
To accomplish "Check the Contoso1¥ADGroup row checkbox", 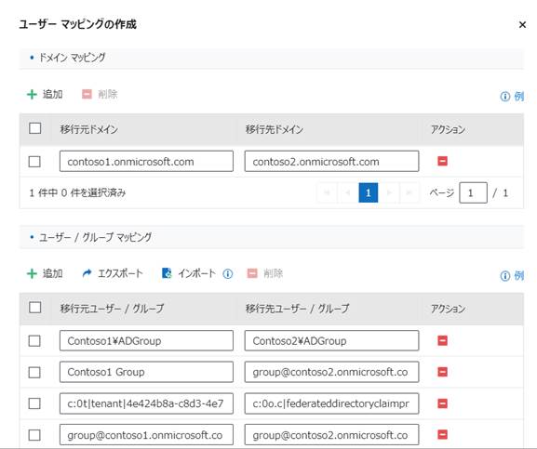I will coord(34,340).
